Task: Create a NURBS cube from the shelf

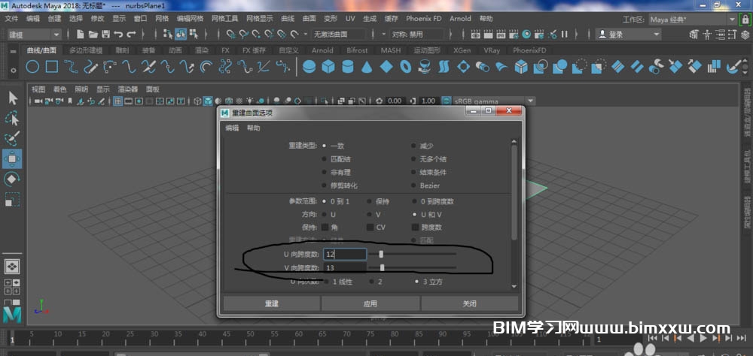Action: point(328,67)
